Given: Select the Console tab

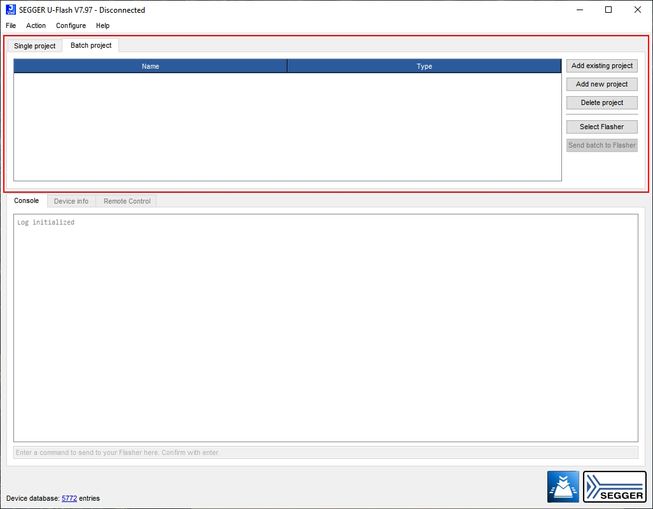Looking at the screenshot, I should [27, 200].
